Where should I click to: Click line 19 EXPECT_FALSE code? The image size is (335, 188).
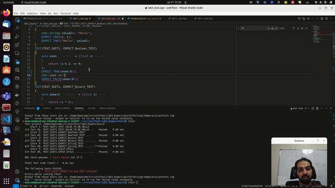pos(60,79)
